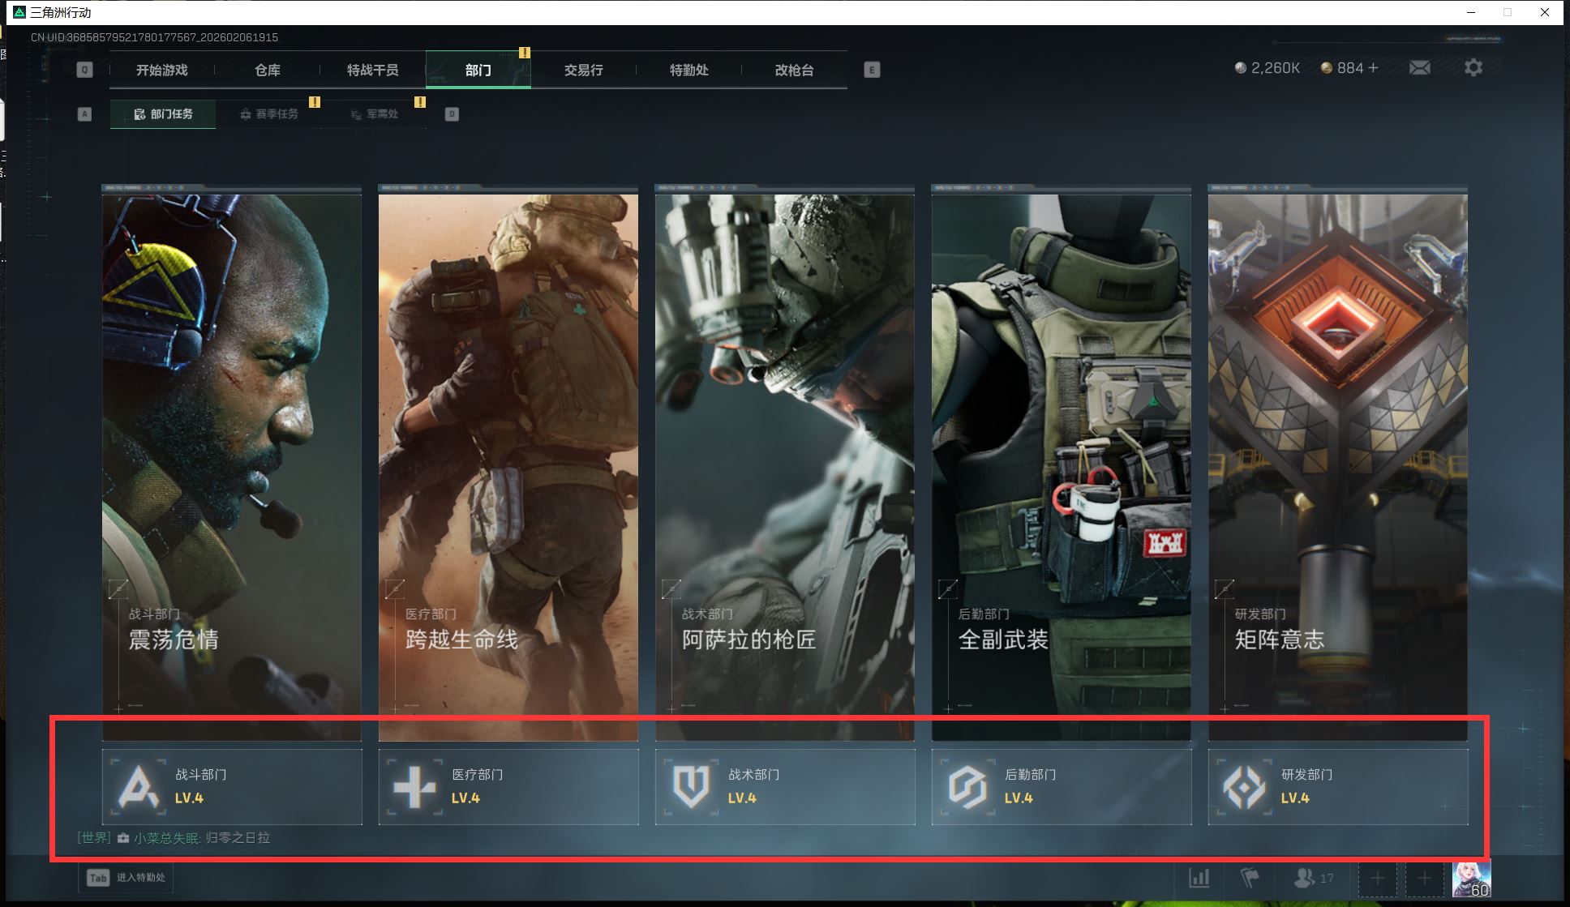Open the mail envelope icon
The width and height of the screenshot is (1570, 907).
click(1419, 68)
